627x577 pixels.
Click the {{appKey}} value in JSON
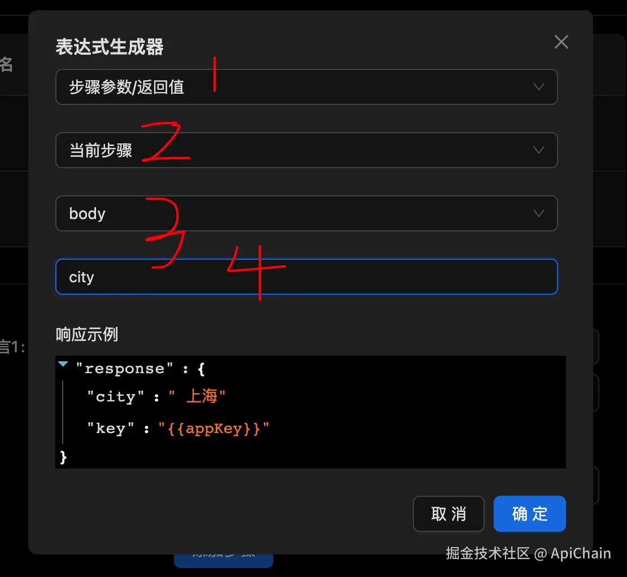pos(214,429)
